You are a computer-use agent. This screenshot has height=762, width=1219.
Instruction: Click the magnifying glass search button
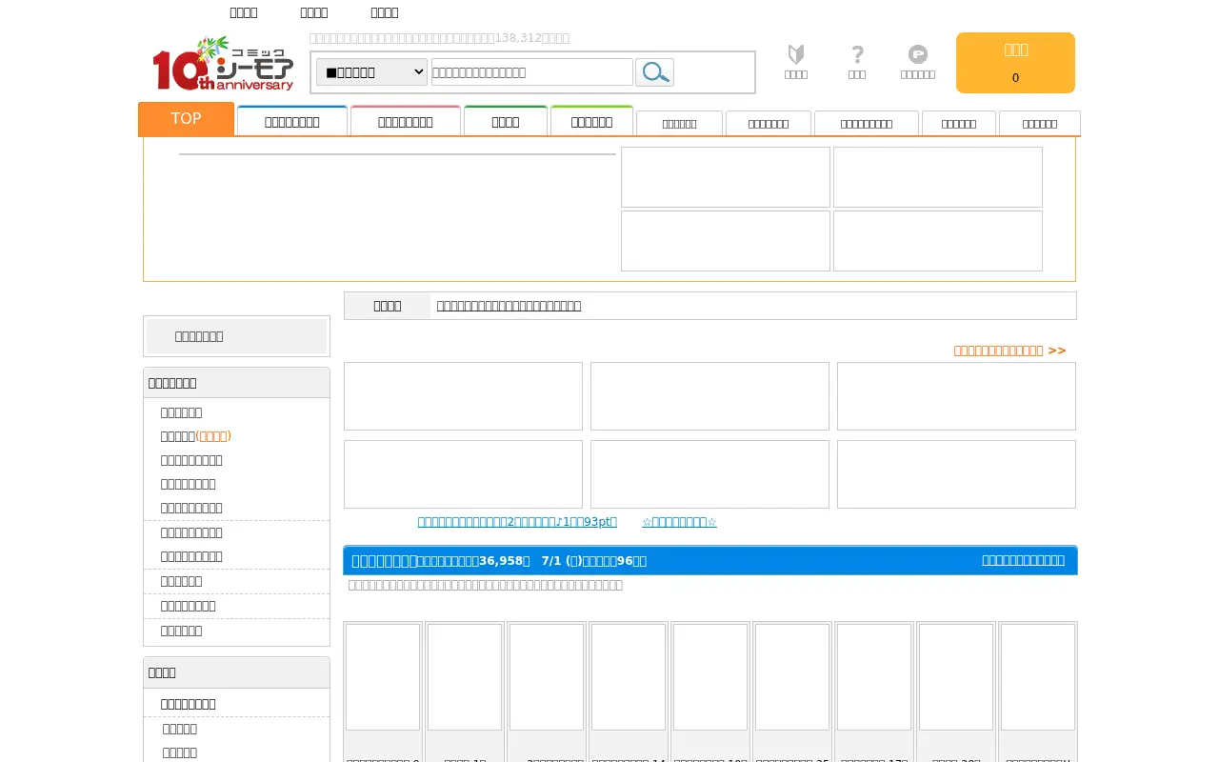pyautogui.click(x=654, y=72)
